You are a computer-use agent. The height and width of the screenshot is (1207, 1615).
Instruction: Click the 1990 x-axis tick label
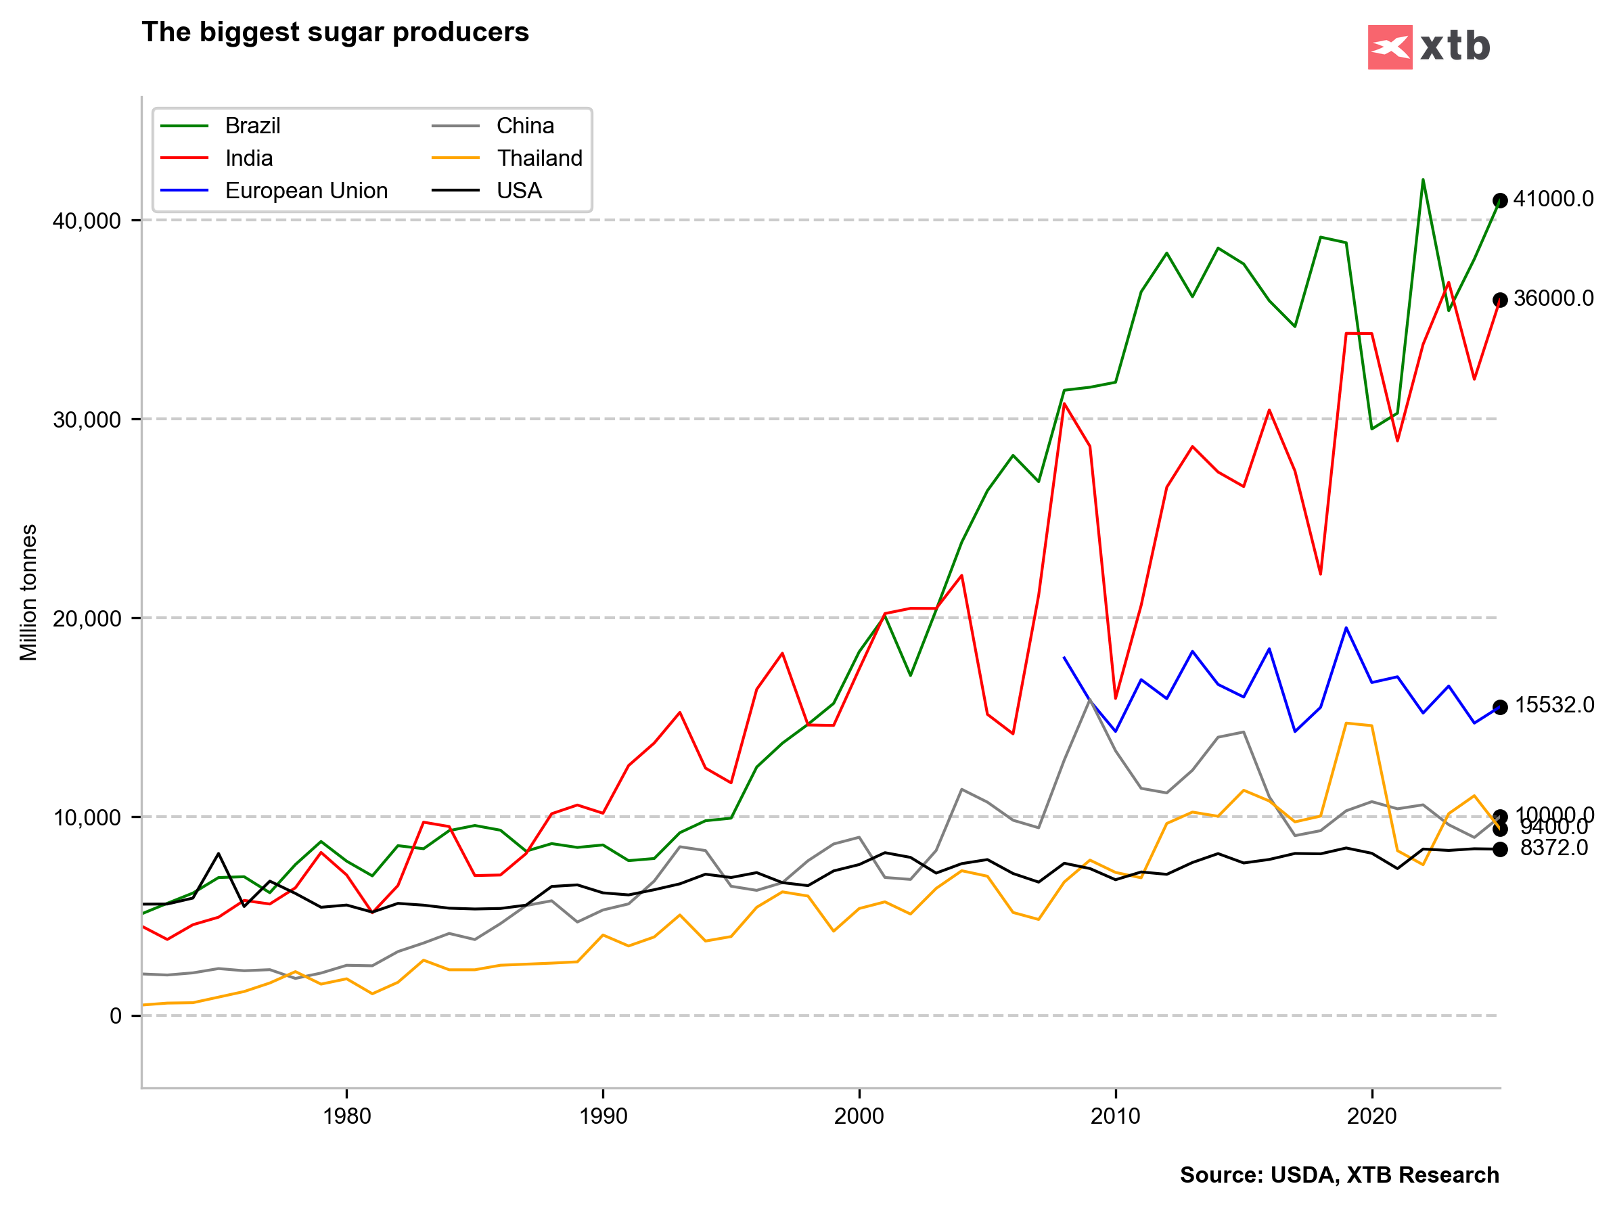(x=602, y=1116)
